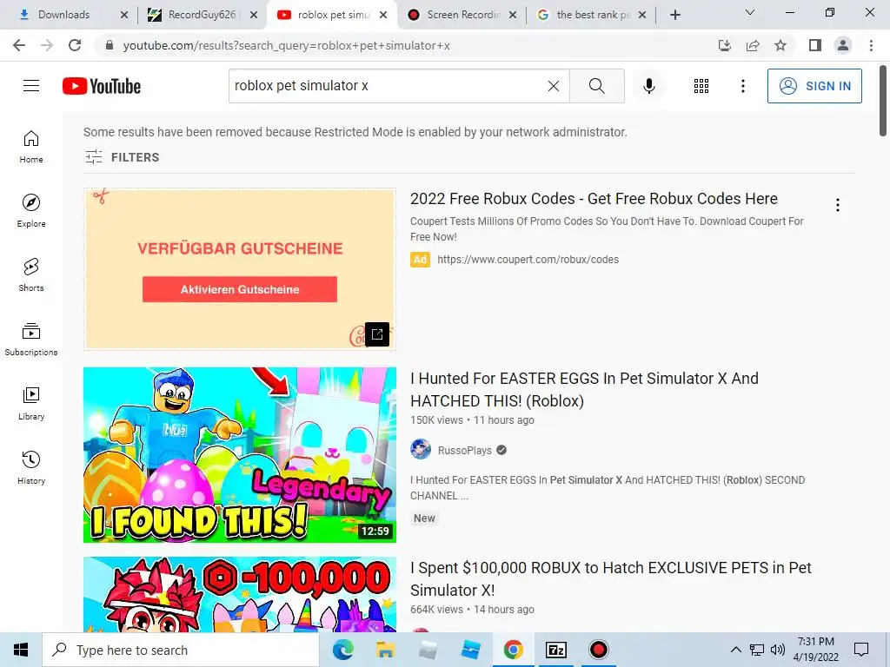Open the YouTube hamburger guide menu
Screen dimensions: 890x667
pyautogui.click(x=31, y=86)
